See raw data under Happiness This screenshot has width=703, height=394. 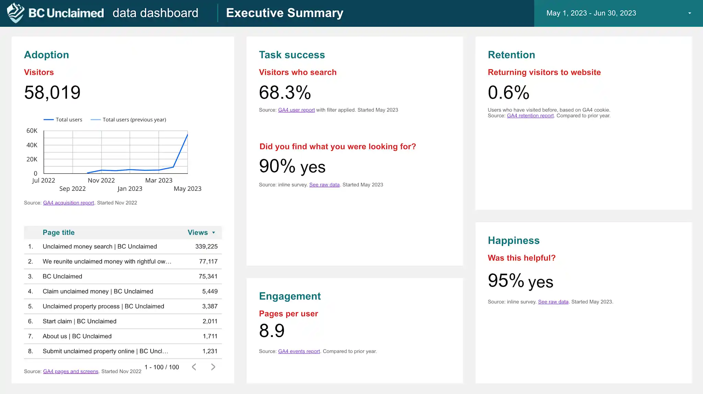553,302
